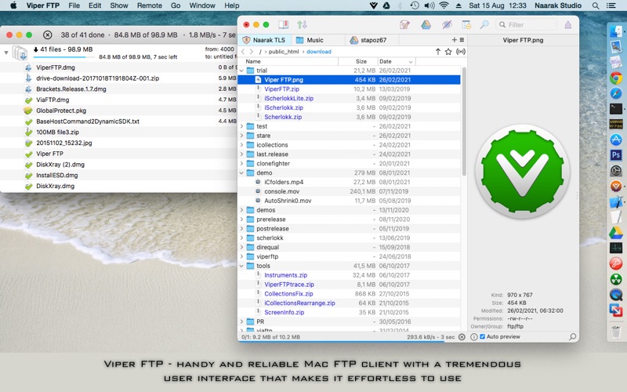This screenshot has height=392, width=627.
Task: Collapse the 41 files transfer group
Action: pos(6,53)
